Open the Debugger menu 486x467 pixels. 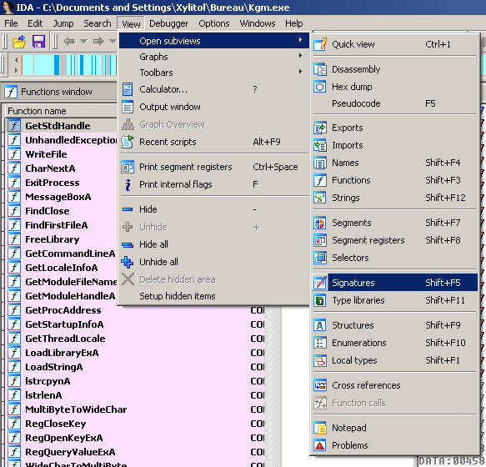click(x=169, y=23)
